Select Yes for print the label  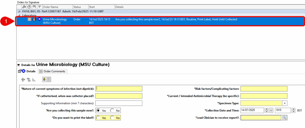tap(98, 118)
